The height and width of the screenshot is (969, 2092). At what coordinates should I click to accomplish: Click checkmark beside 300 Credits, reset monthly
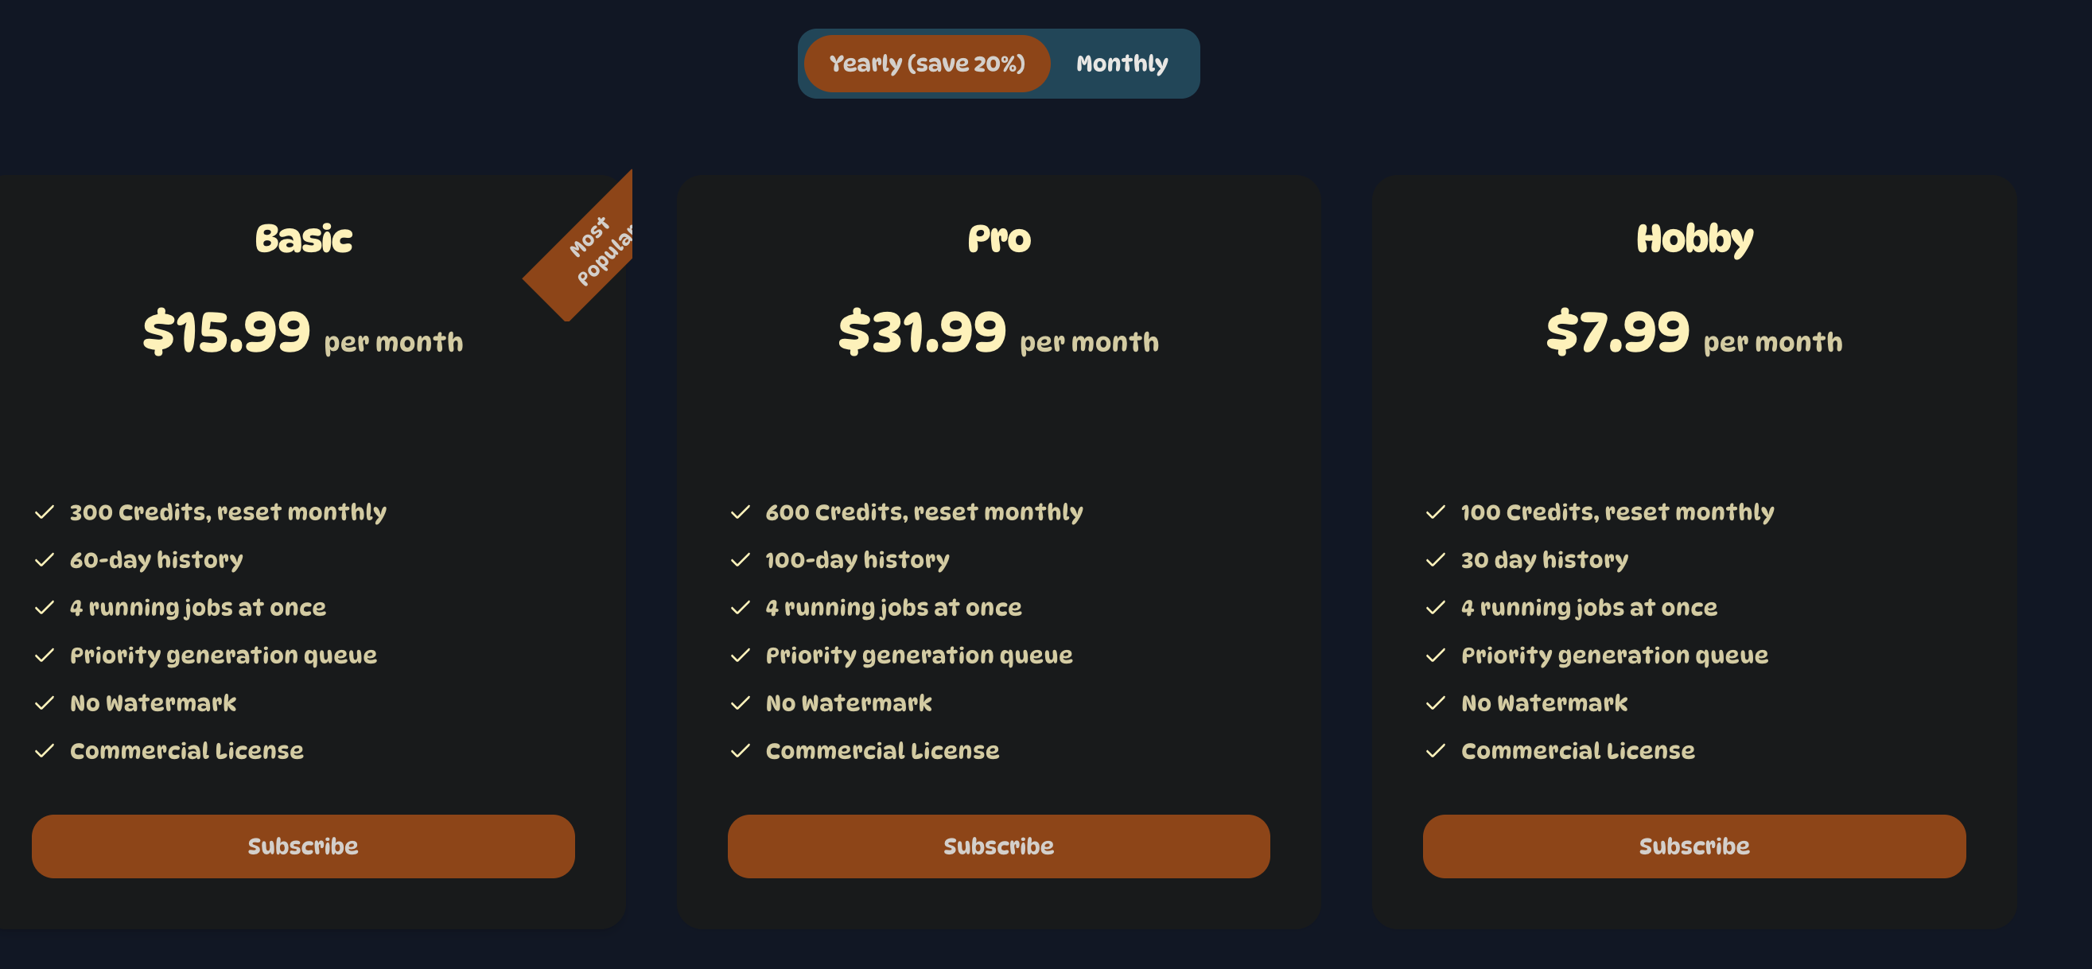45,512
